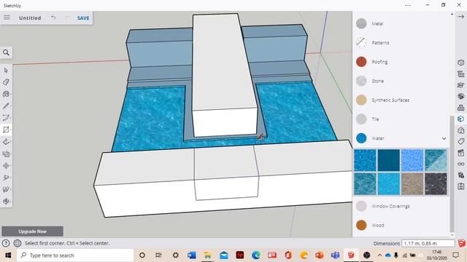Open the hamburger main menu
467x262 pixels.
(7, 17)
